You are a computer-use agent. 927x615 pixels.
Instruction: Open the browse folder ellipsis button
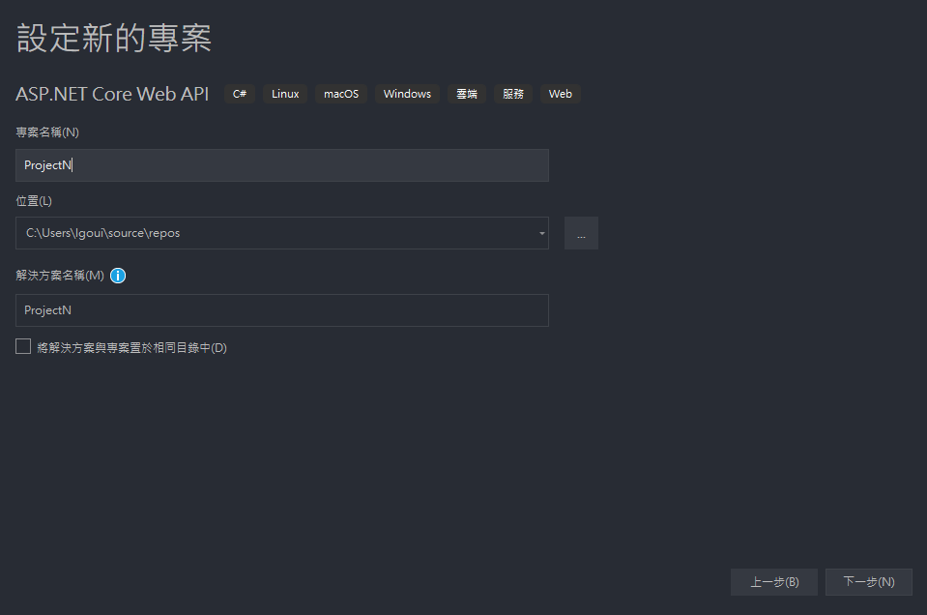click(581, 233)
